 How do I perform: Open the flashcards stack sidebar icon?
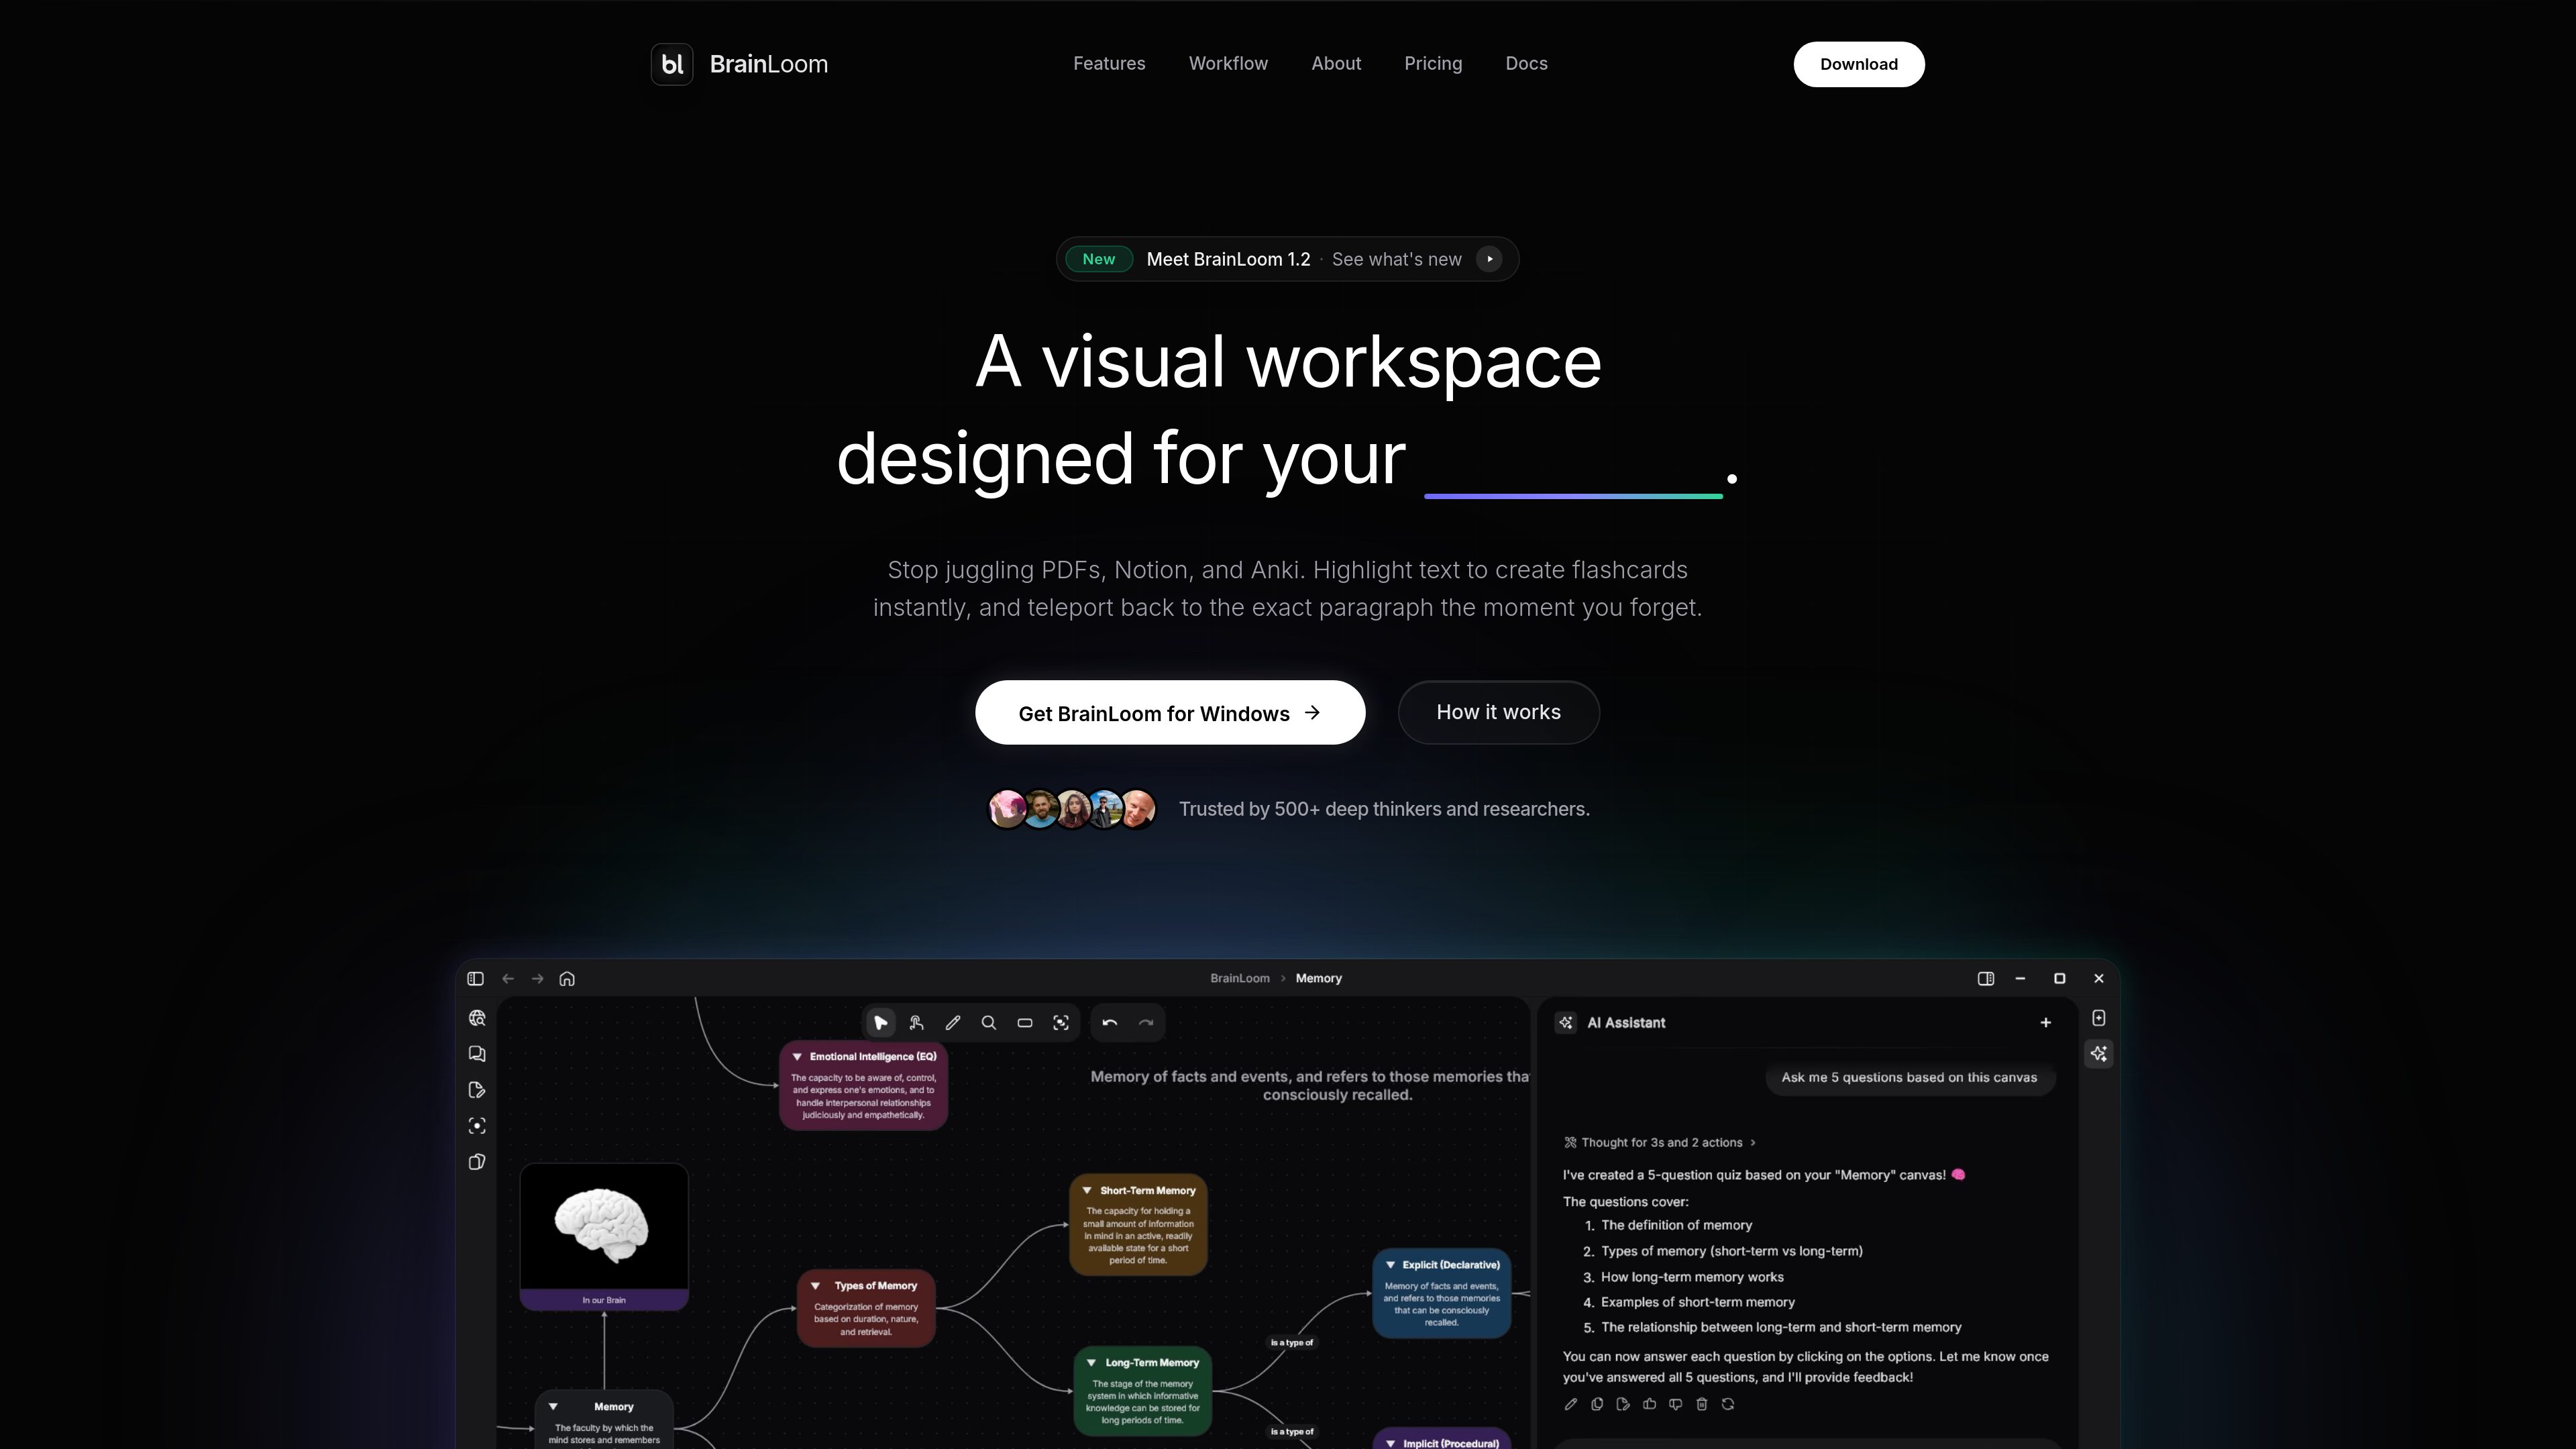pyautogui.click(x=477, y=1162)
